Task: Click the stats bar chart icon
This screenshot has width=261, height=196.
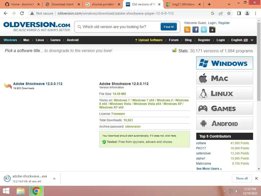Action: click(174, 50)
